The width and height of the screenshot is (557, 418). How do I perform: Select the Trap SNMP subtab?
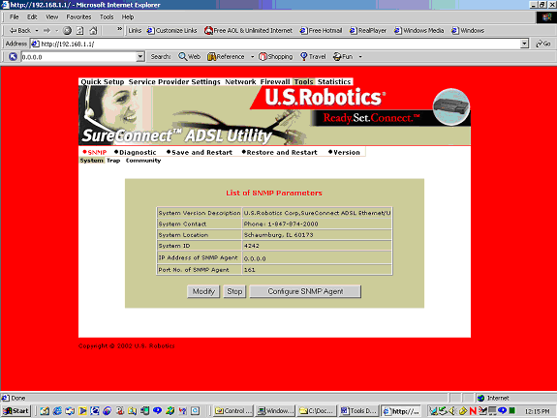click(113, 161)
